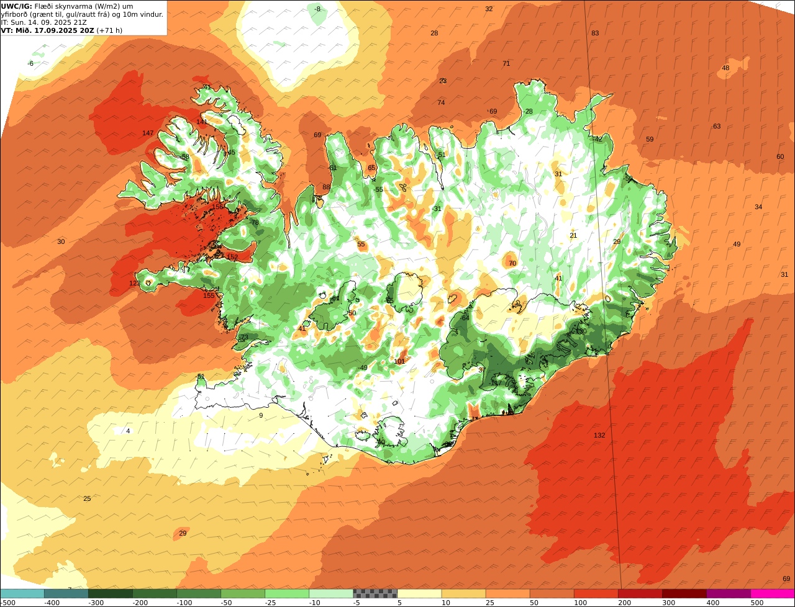Image resolution: width=795 pixels, height=607 pixels.
Task: Click the '48' value in the northeast ocean
Action: click(725, 68)
